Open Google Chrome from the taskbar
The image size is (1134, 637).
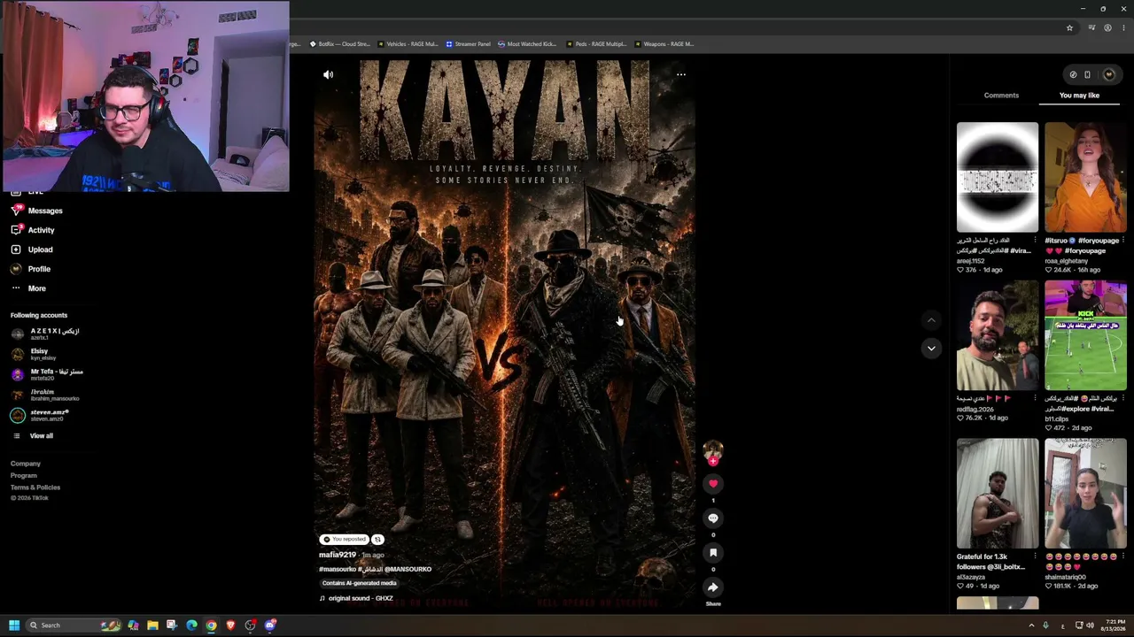point(211,625)
